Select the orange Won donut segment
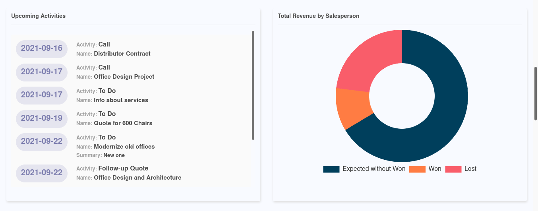The height and width of the screenshot is (211, 538). point(352,107)
